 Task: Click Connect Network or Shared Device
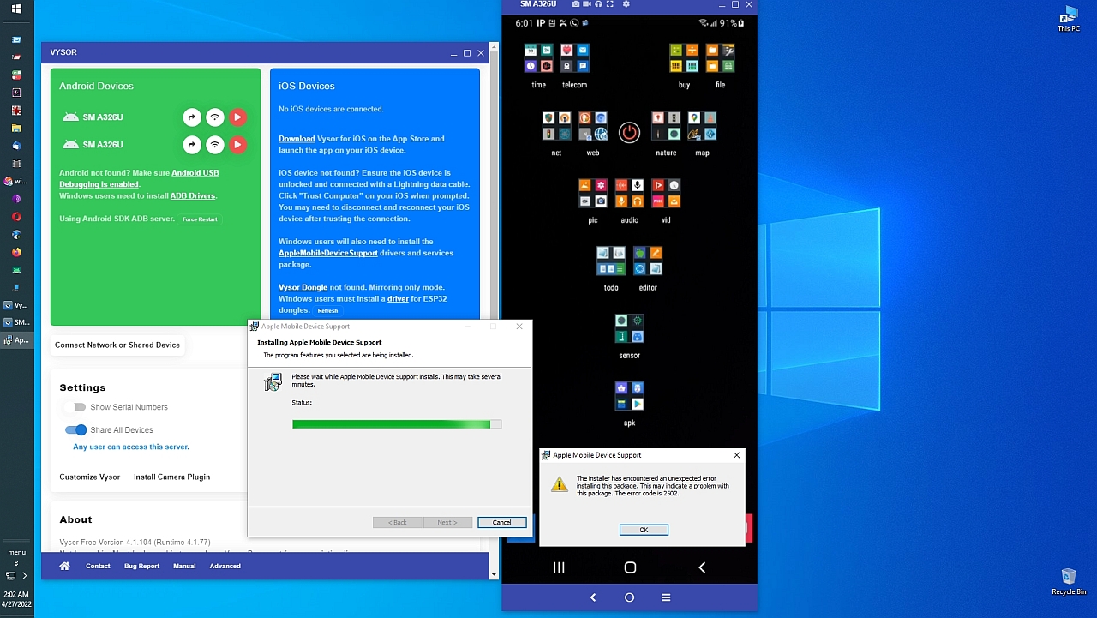[117, 345]
